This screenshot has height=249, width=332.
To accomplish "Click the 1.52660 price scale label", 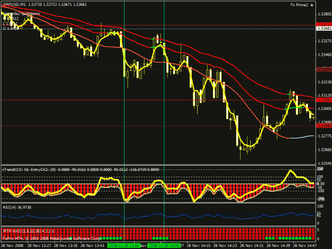I will 325,150.
